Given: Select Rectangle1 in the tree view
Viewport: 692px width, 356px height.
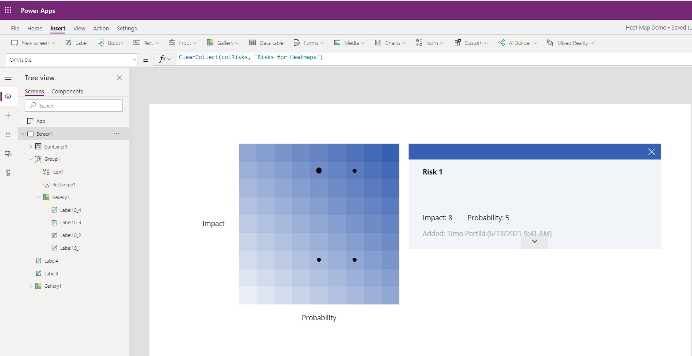Looking at the screenshot, I should point(63,185).
